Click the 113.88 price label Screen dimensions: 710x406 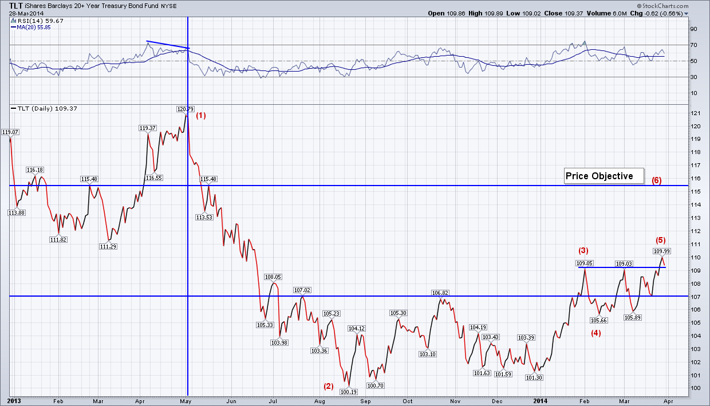coord(17,212)
